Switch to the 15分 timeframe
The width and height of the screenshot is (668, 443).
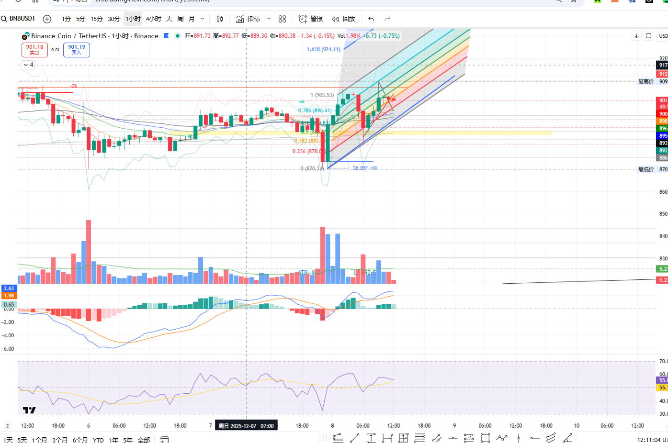pos(97,19)
